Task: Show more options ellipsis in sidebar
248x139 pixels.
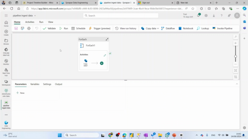Action: [6, 115]
